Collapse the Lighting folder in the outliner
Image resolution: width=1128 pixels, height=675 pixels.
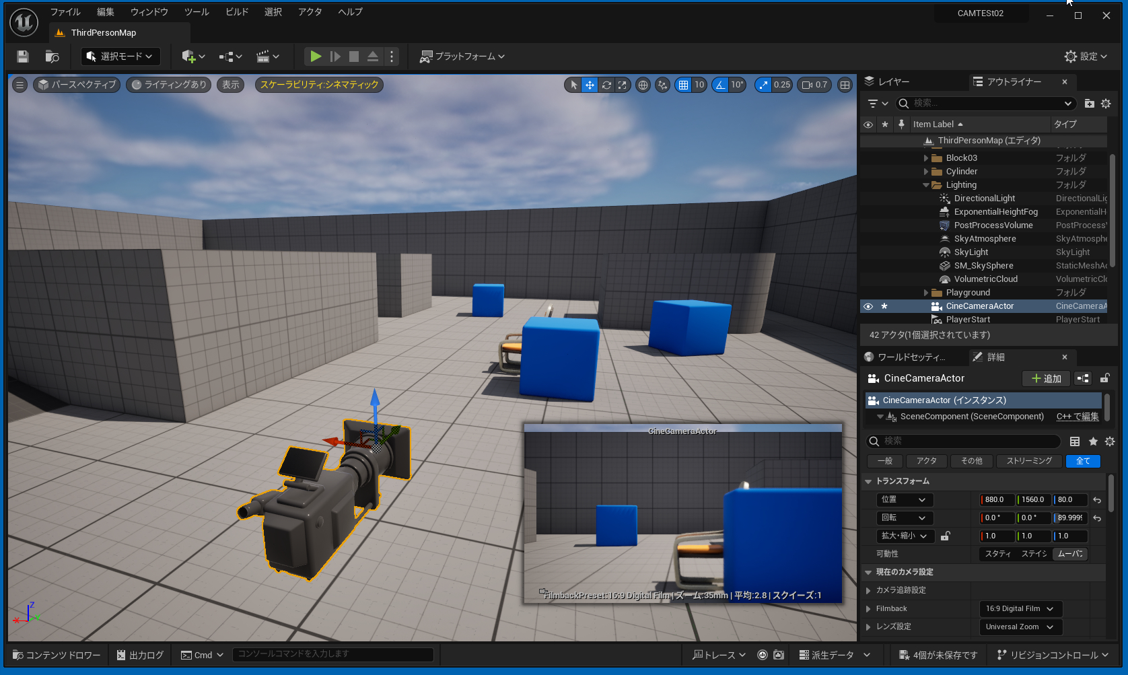[926, 185]
